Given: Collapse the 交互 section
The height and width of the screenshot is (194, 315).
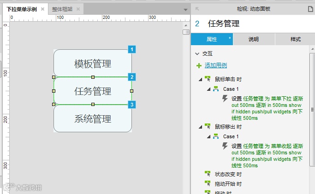Looking at the screenshot, I should 197,53.
